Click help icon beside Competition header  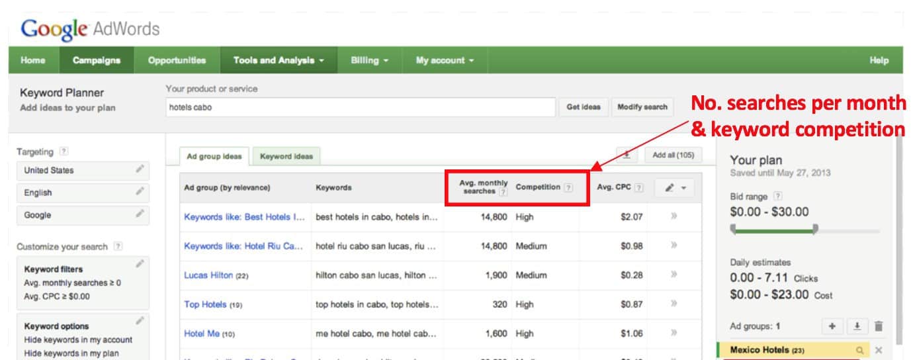tap(568, 187)
